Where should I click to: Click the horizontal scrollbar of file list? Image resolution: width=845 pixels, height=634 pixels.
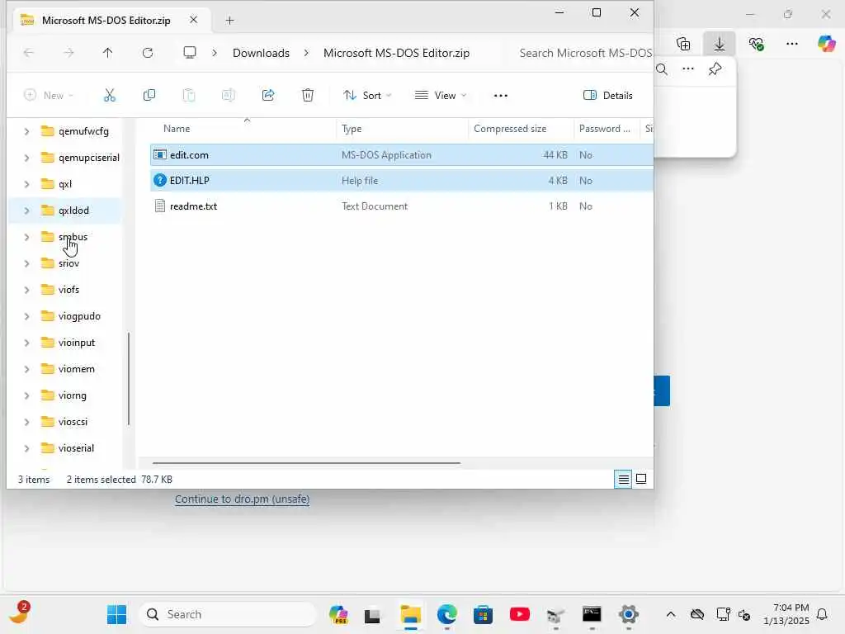306,462
